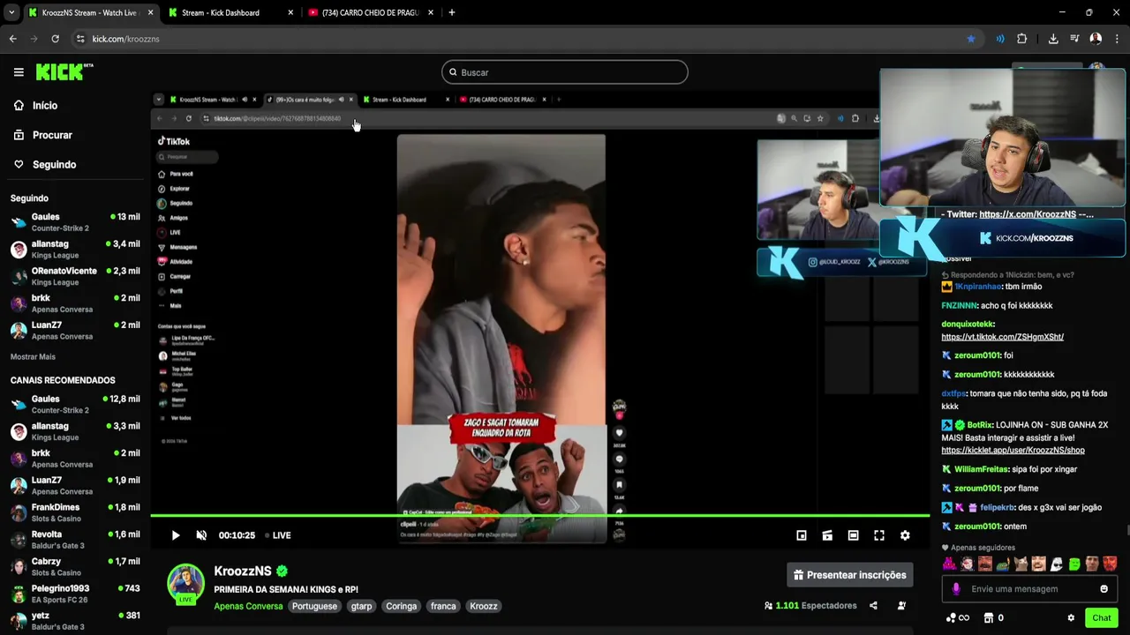Open ORenatoVicente channel in sidebar
Viewport: 1130px width, 635px height.
tap(74, 276)
